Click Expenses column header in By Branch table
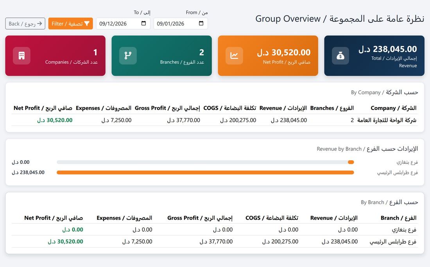This screenshot has height=267, width=430. 124,218
